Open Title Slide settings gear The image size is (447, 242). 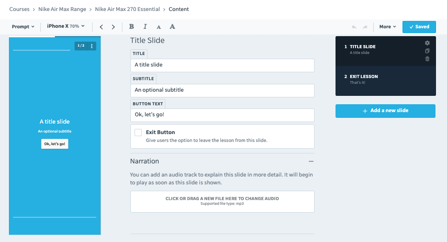click(x=427, y=43)
